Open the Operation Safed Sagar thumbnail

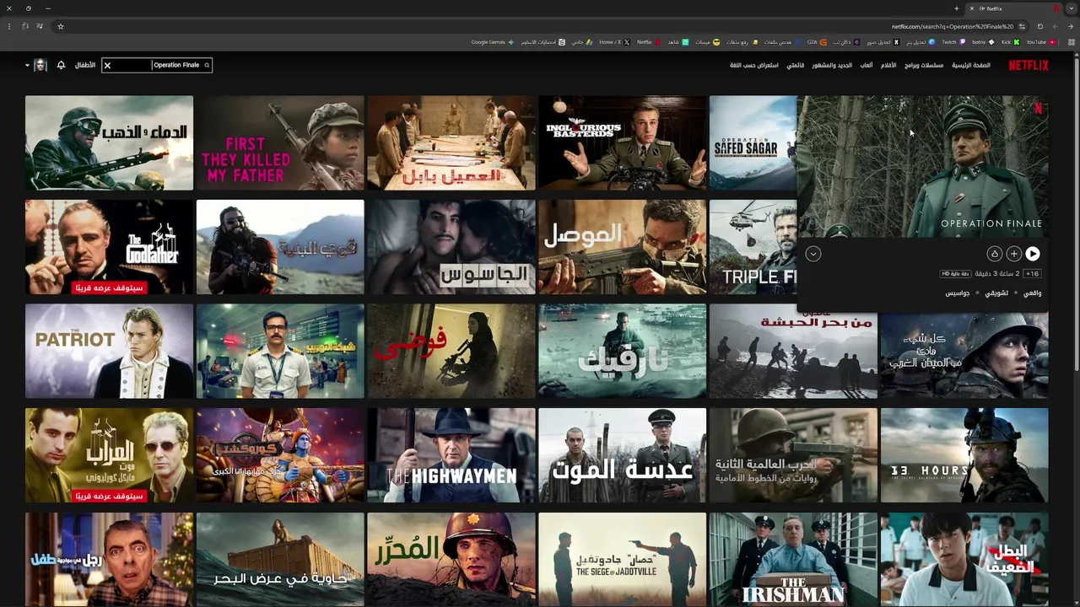click(753, 142)
